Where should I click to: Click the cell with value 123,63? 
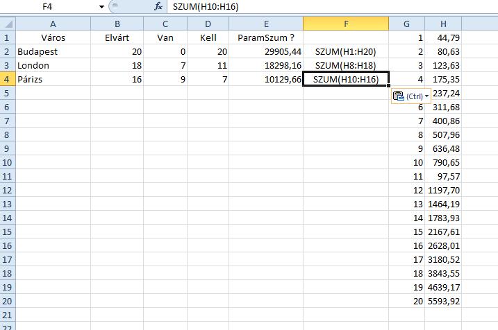pos(443,66)
